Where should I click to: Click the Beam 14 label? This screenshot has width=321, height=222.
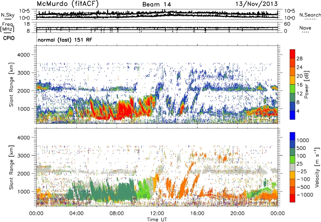pyautogui.click(x=156, y=4)
